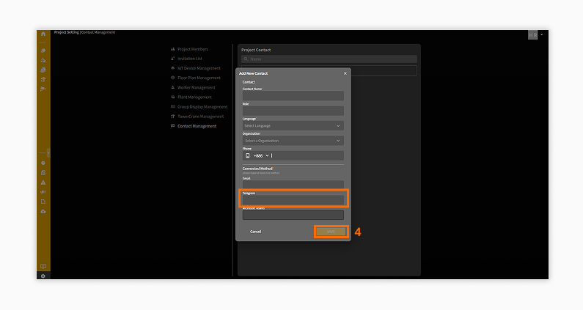583x310 pixels.
Task: Click the cloud download sidebar icon
Action: [43, 211]
